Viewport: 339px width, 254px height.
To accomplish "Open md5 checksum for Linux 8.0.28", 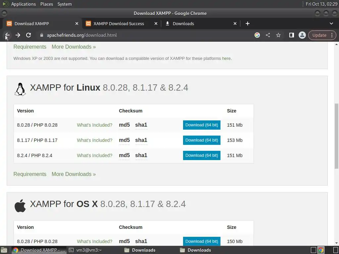I will click(x=124, y=125).
